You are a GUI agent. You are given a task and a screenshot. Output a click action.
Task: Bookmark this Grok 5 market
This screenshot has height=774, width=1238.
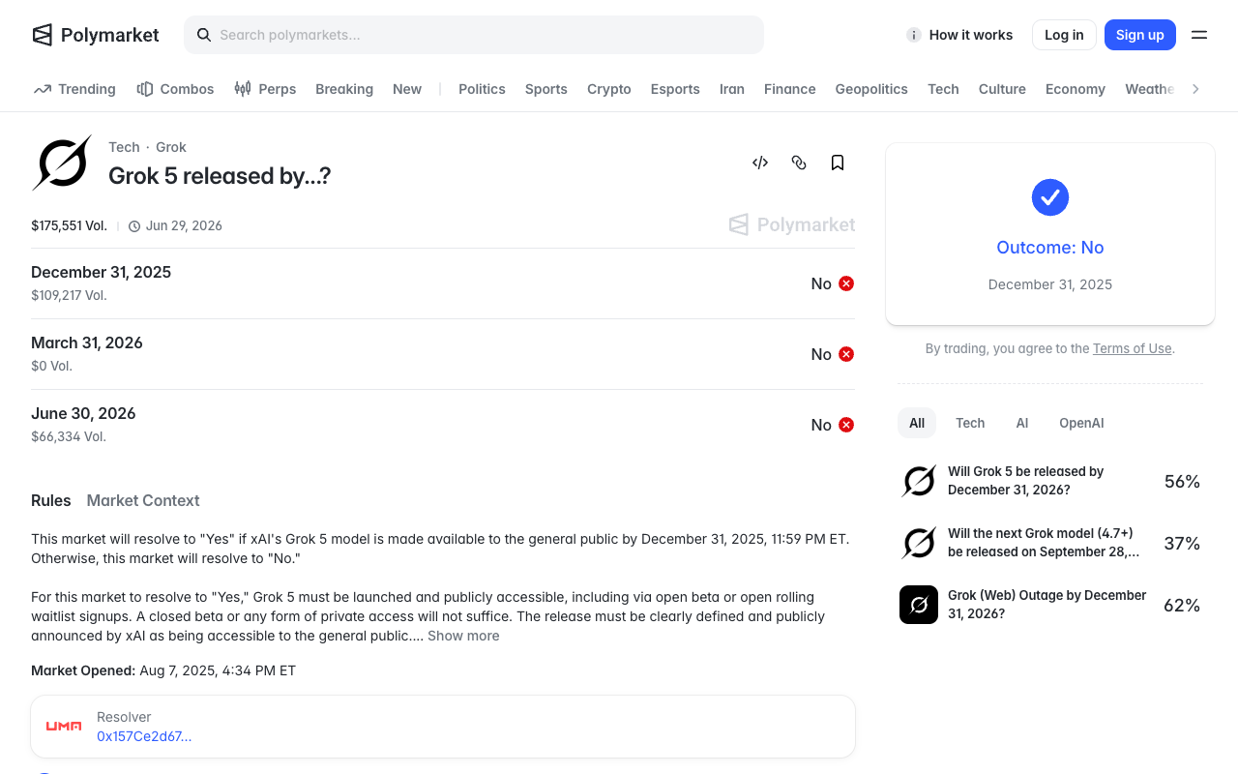point(838,163)
